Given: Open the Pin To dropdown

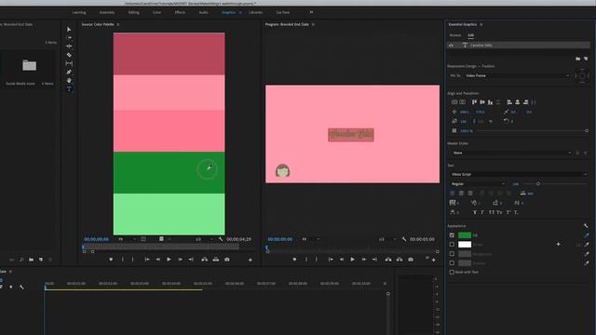Looking at the screenshot, I should click(517, 75).
